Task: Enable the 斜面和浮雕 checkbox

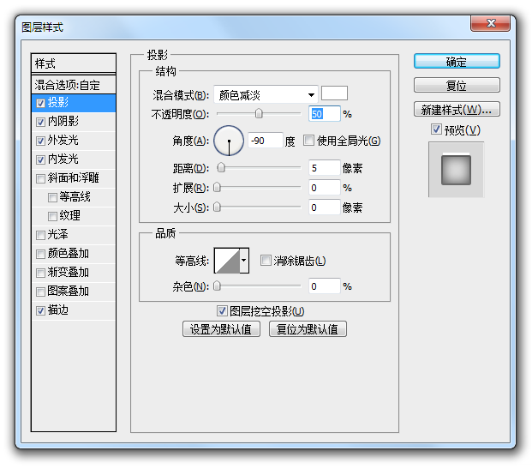Action: [x=40, y=178]
